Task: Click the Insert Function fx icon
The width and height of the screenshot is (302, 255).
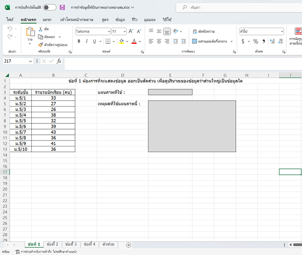Action: click(59, 61)
